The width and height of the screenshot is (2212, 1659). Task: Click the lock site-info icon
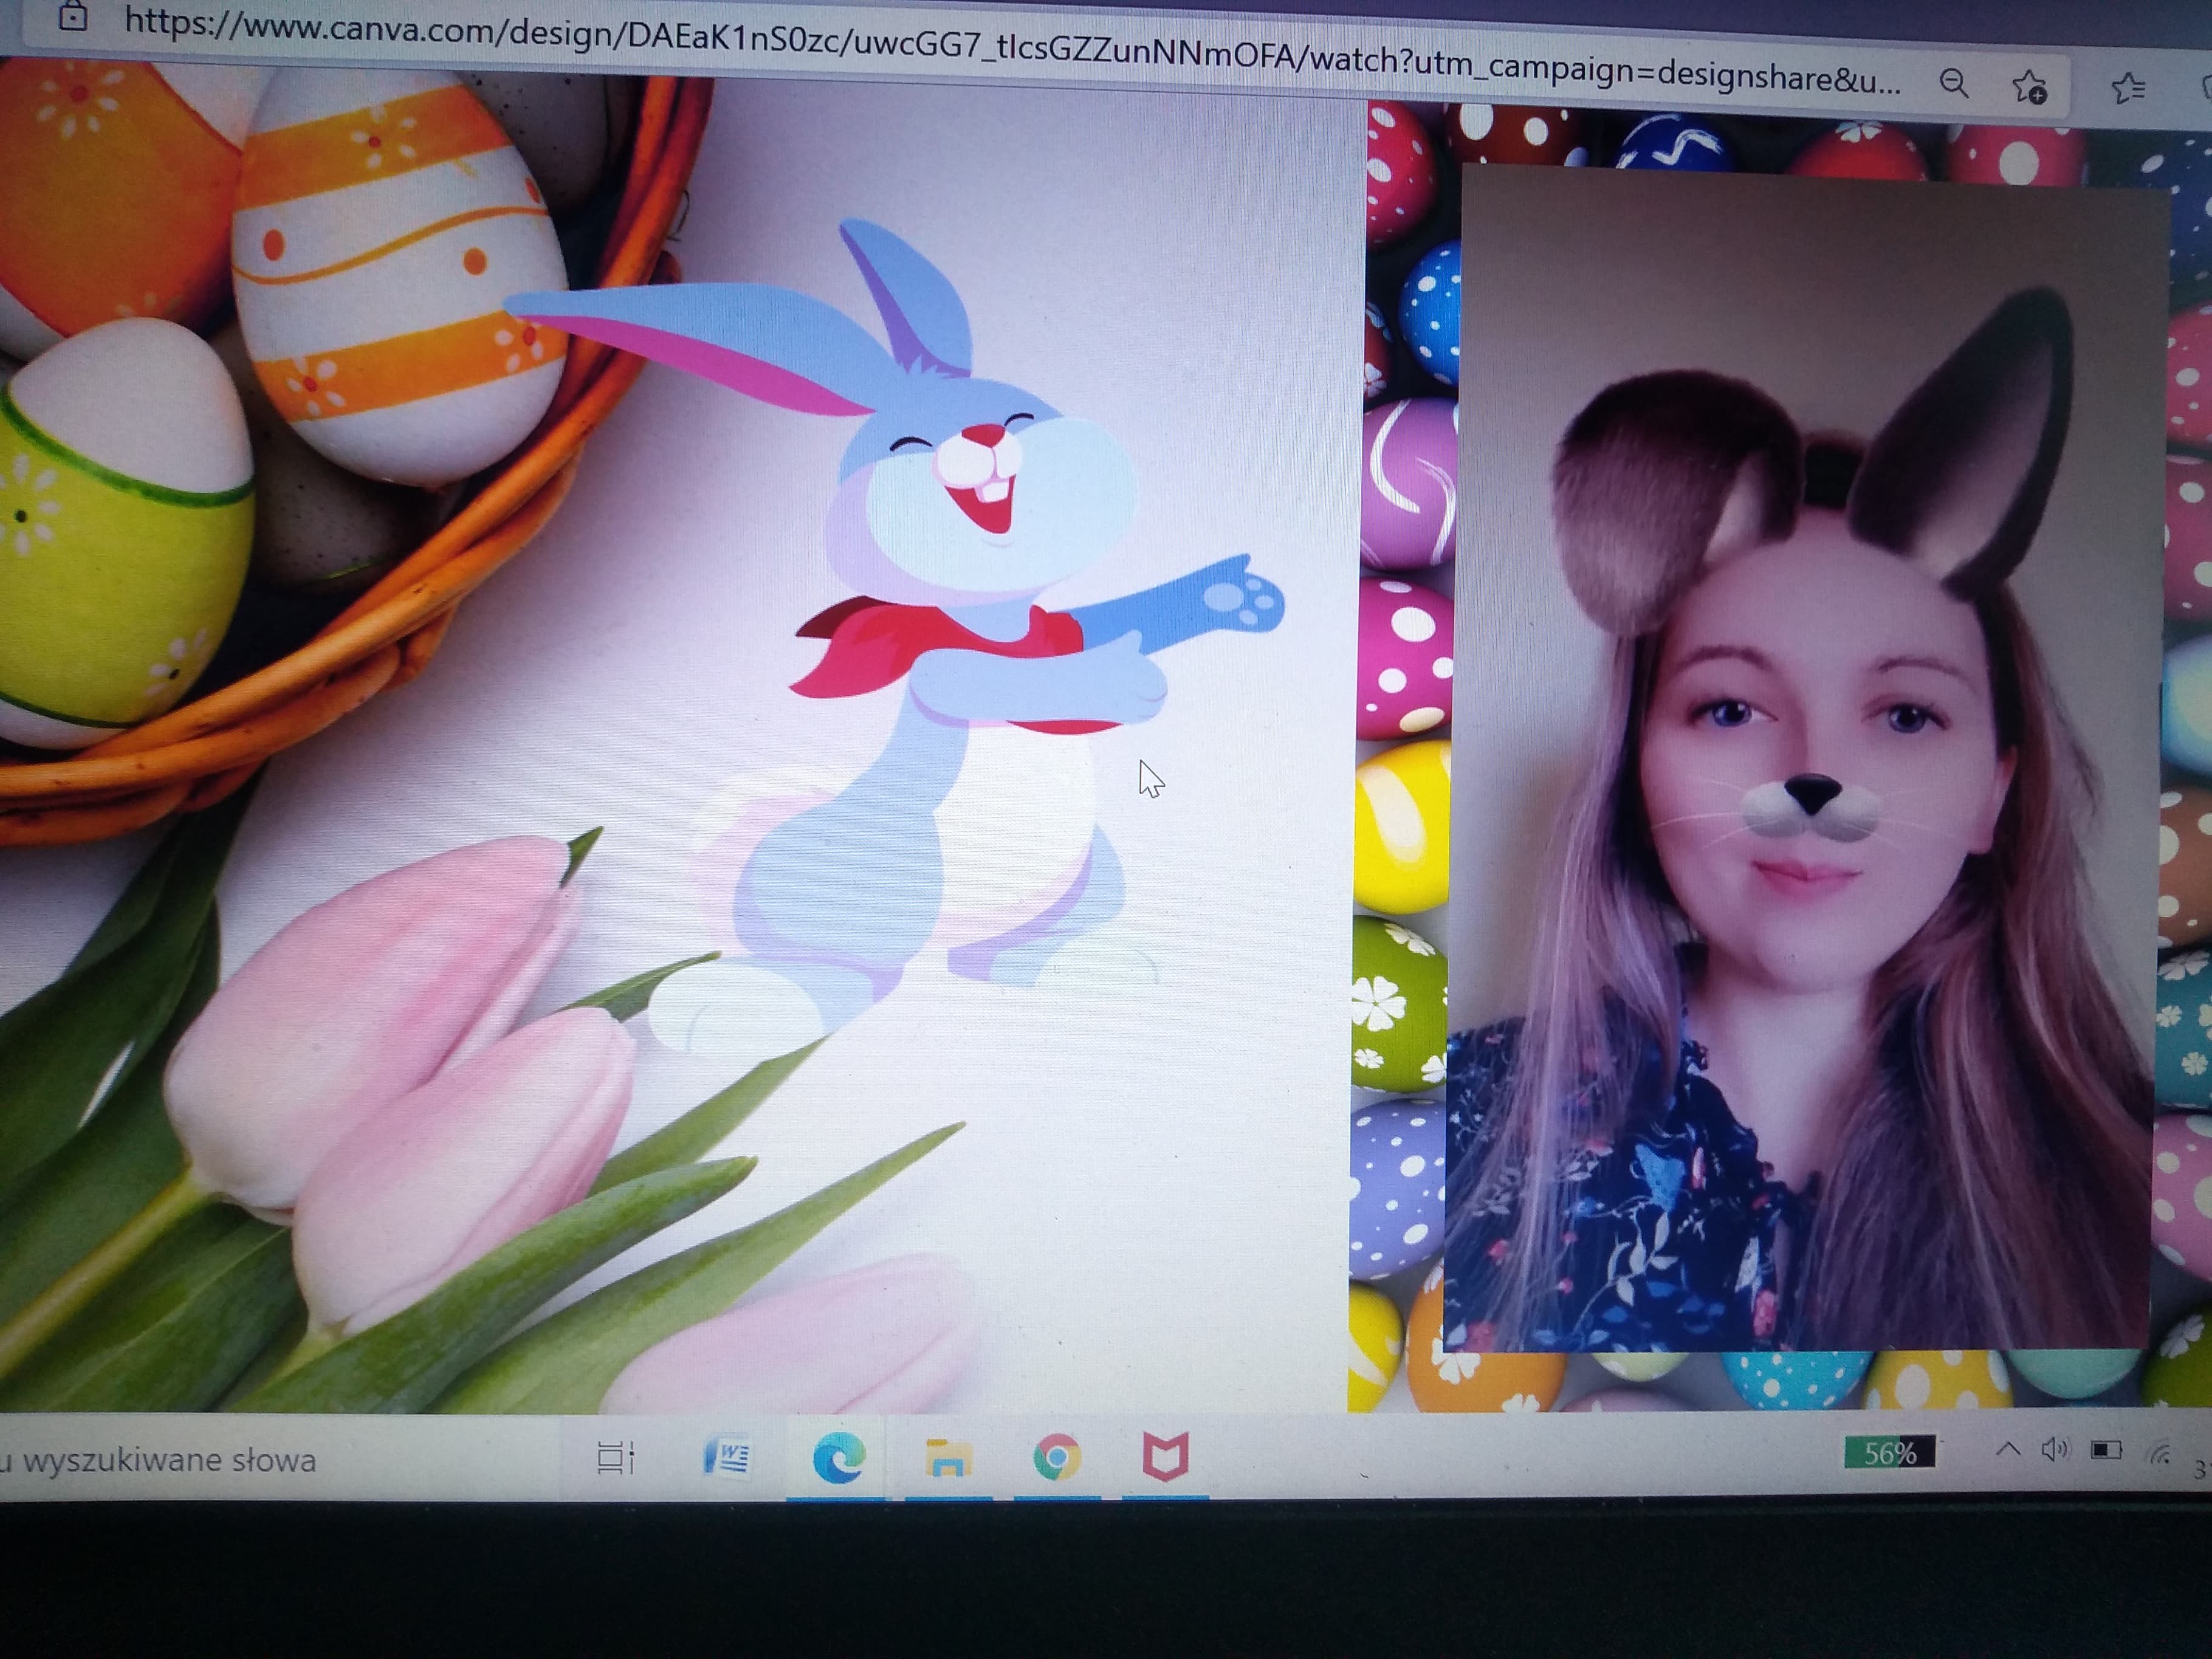pyautogui.click(x=72, y=16)
